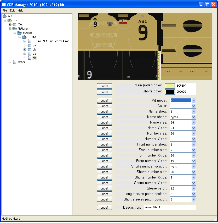Click the Europe folder icon
This screenshot has width=218, height=223.
coord(20,33)
